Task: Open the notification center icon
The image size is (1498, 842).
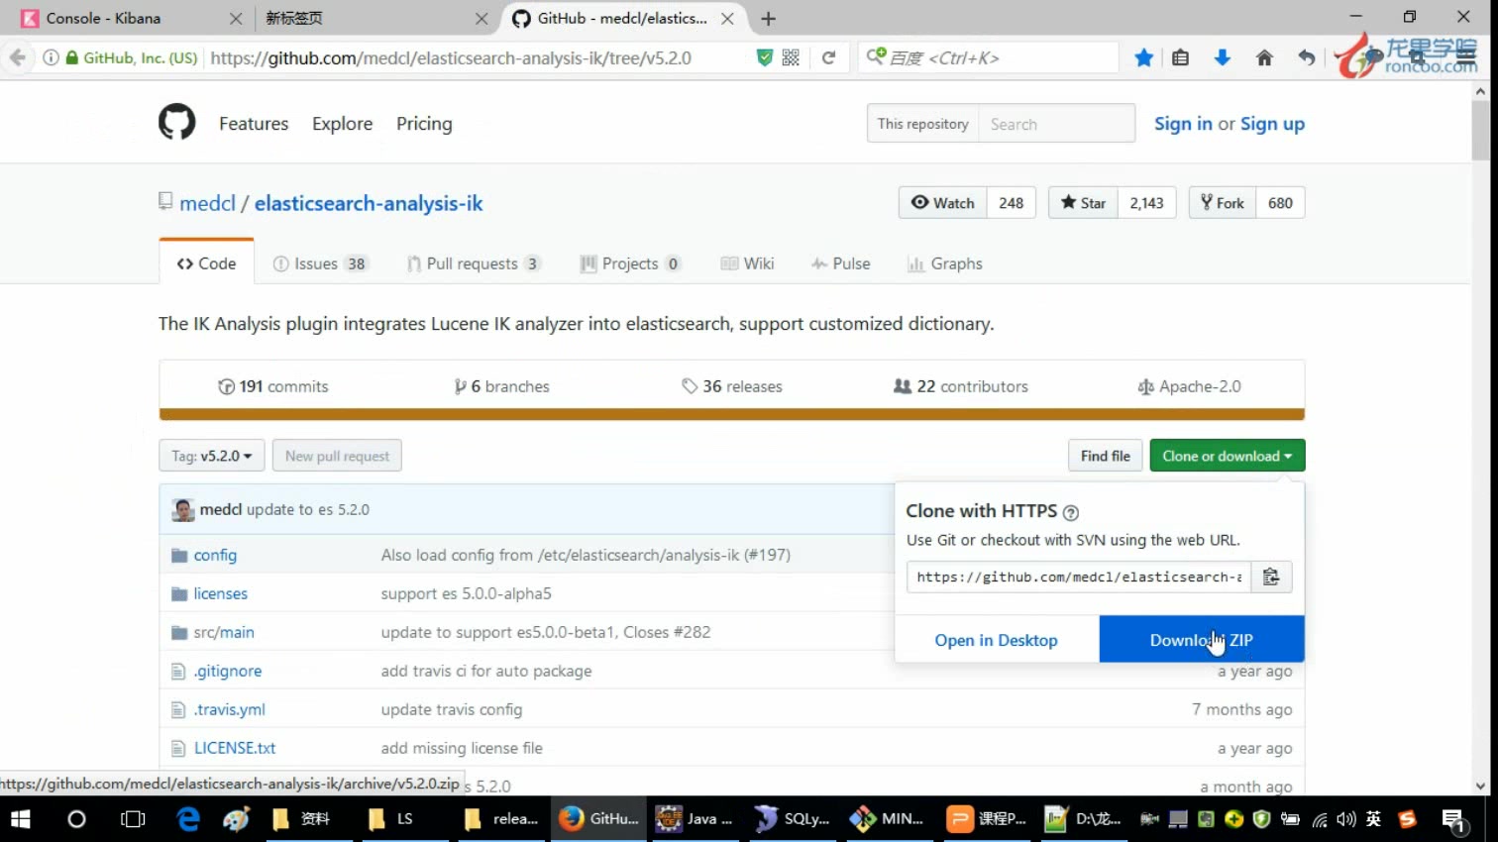Action: [1453, 819]
